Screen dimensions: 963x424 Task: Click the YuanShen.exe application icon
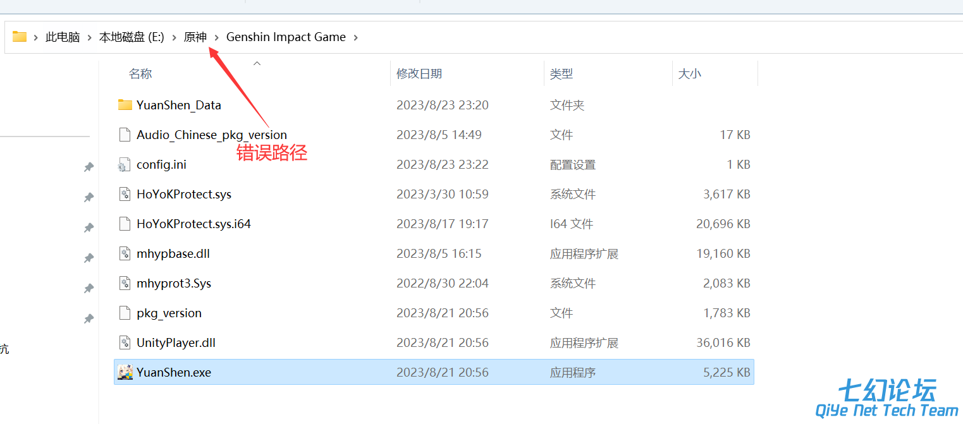[x=125, y=372]
